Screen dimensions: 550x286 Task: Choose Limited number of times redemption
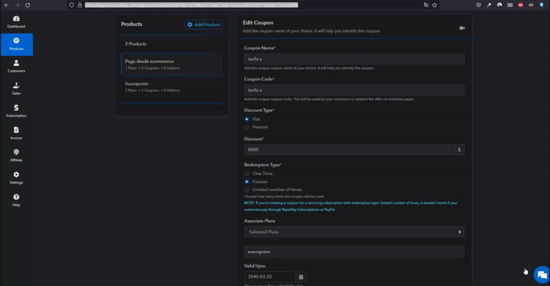tap(247, 190)
